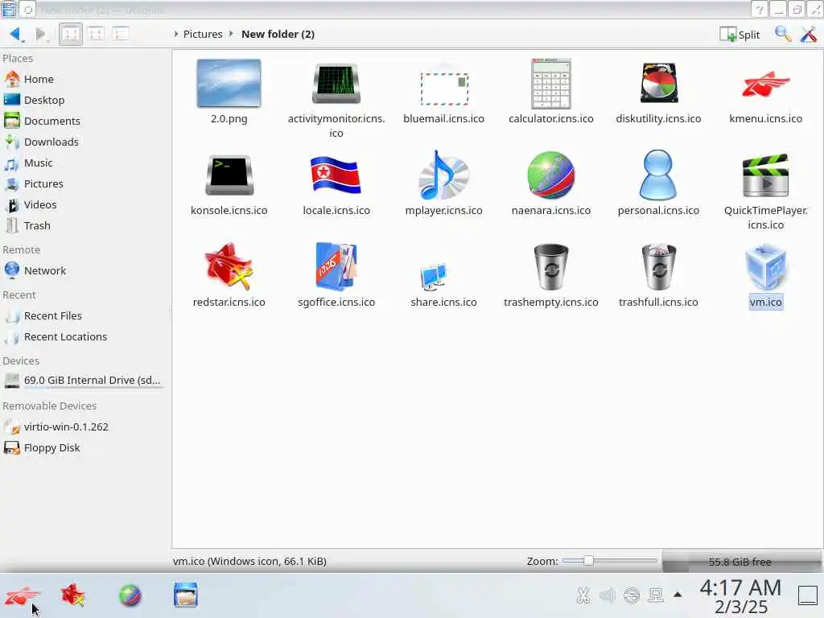
Task: Open the window title bar help button
Action: [760, 10]
